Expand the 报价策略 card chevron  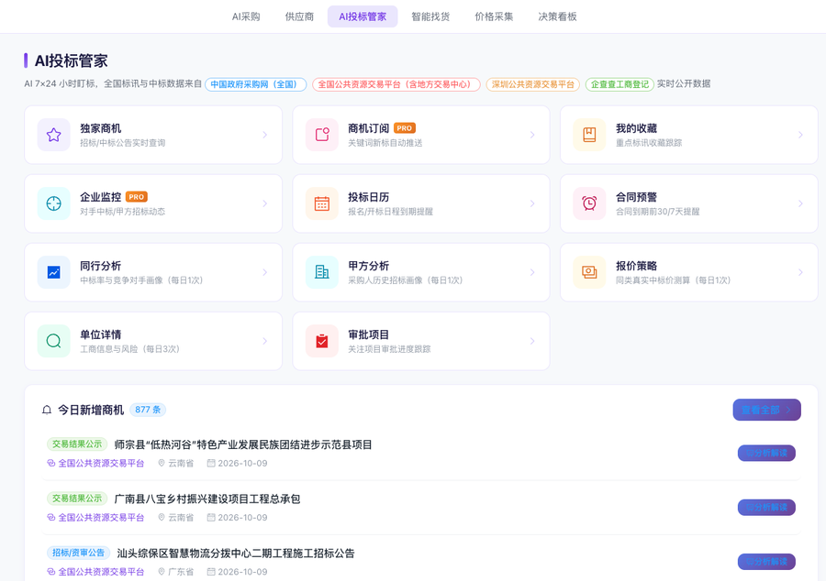(800, 272)
